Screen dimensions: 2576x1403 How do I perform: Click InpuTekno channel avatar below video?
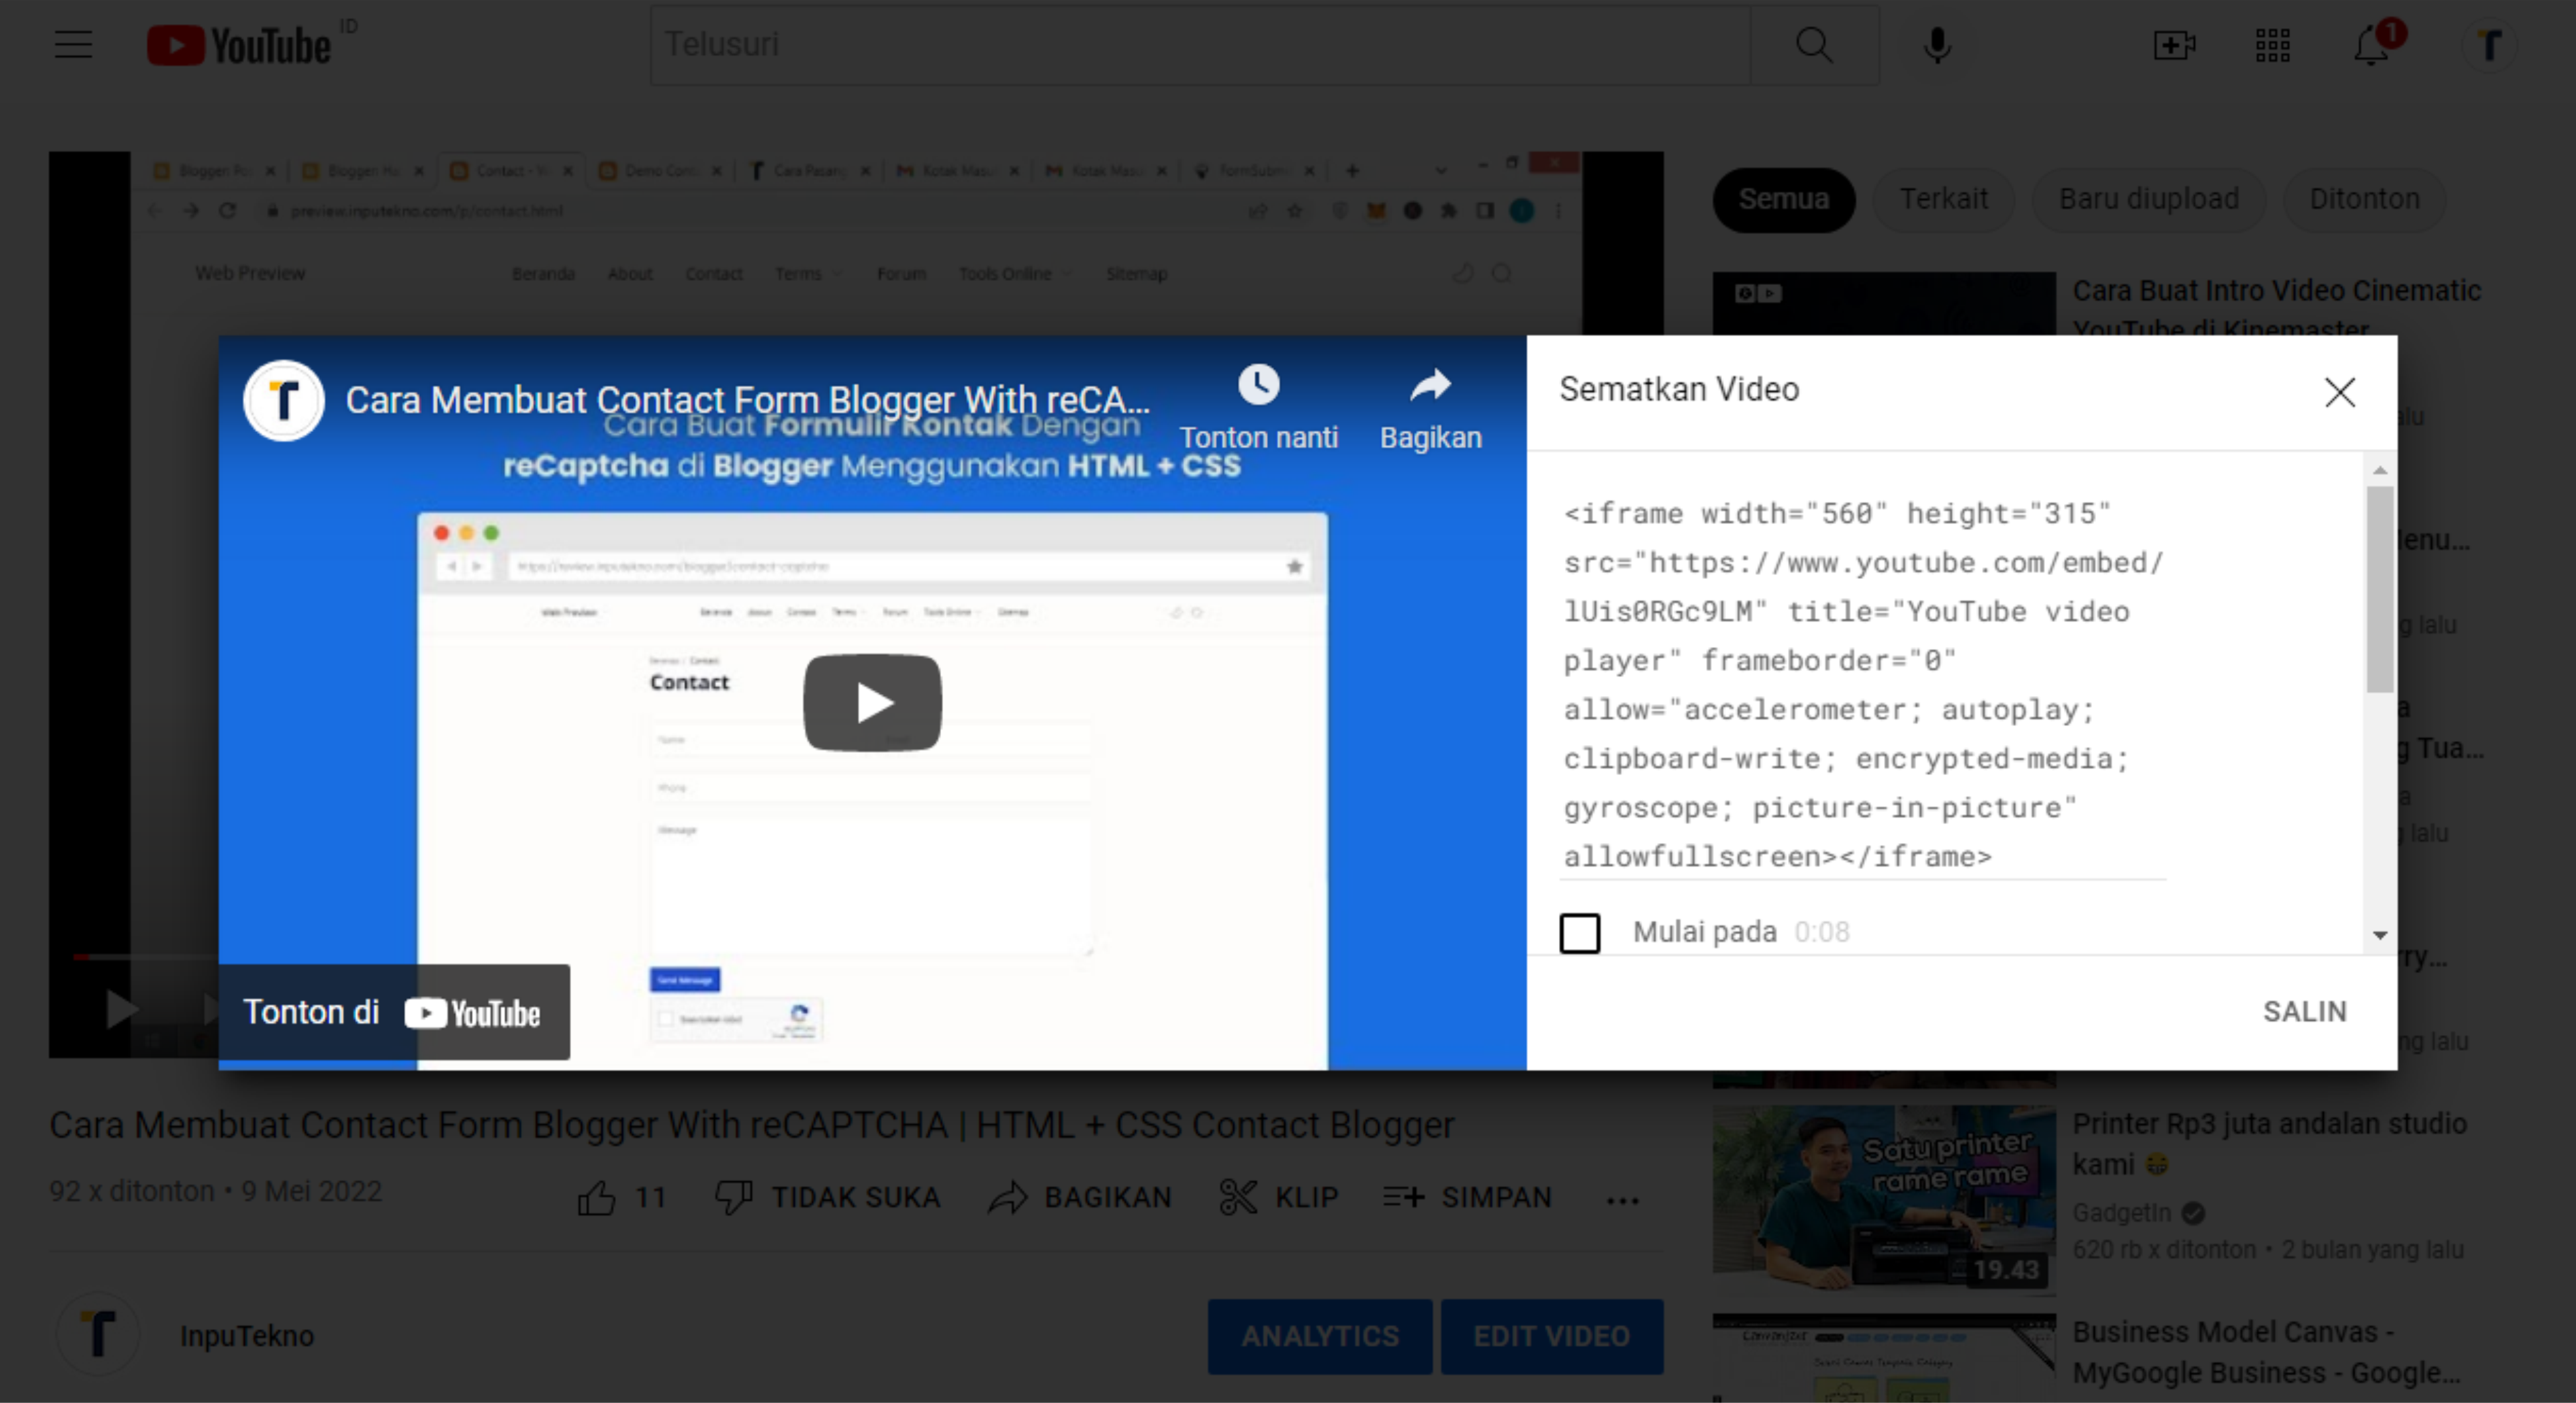[98, 1334]
